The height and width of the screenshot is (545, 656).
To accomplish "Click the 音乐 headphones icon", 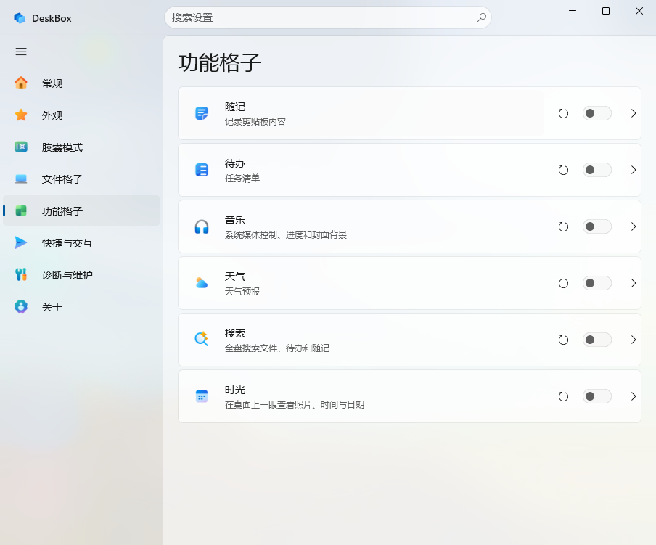I will (202, 226).
